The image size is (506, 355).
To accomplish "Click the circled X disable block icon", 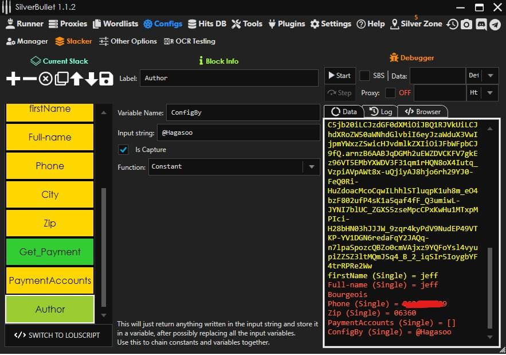I will click(x=45, y=79).
